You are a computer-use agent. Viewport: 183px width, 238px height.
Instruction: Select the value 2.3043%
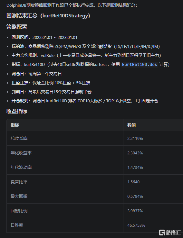[135, 153]
